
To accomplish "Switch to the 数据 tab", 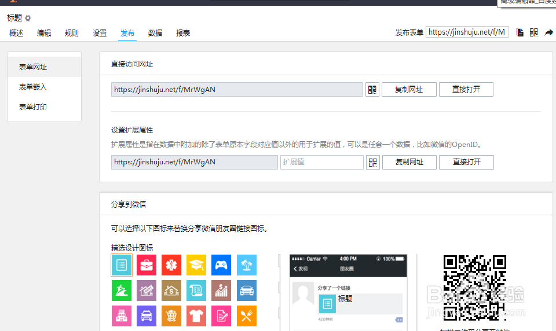I will (155, 34).
